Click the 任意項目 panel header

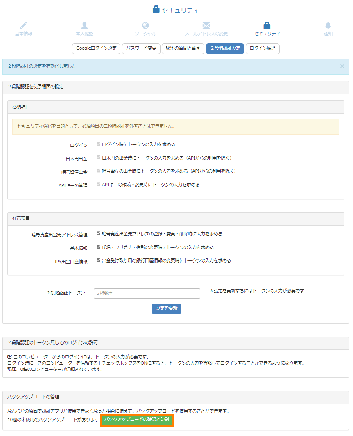tap(176, 219)
